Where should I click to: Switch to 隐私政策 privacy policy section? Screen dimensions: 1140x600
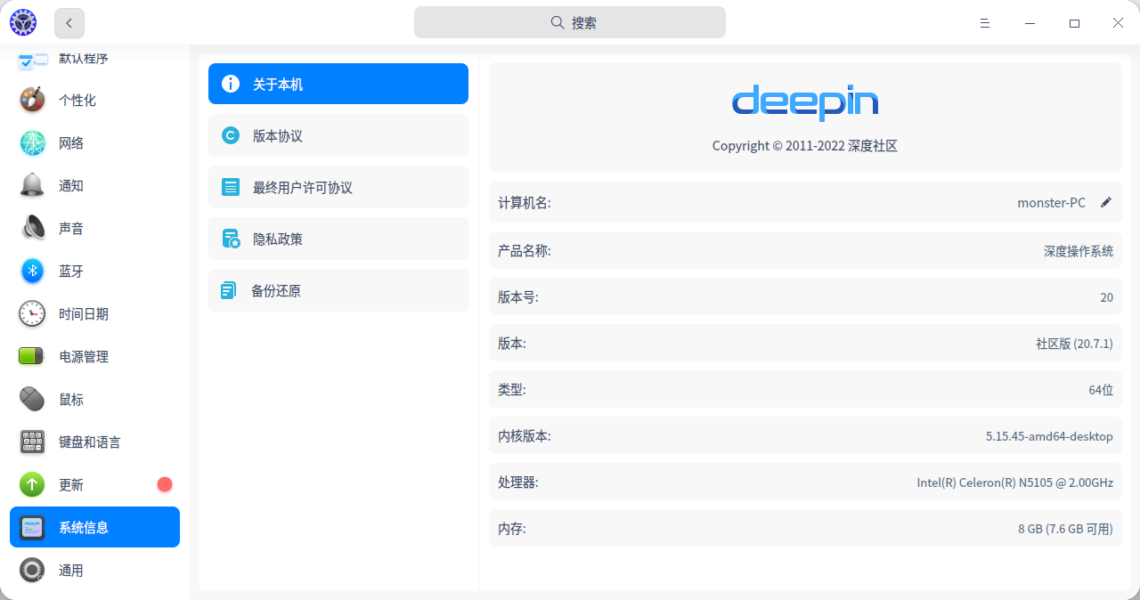coord(338,239)
